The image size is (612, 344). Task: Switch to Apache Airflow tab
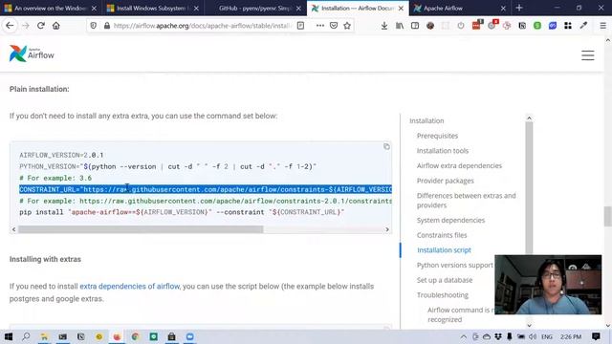(459, 9)
